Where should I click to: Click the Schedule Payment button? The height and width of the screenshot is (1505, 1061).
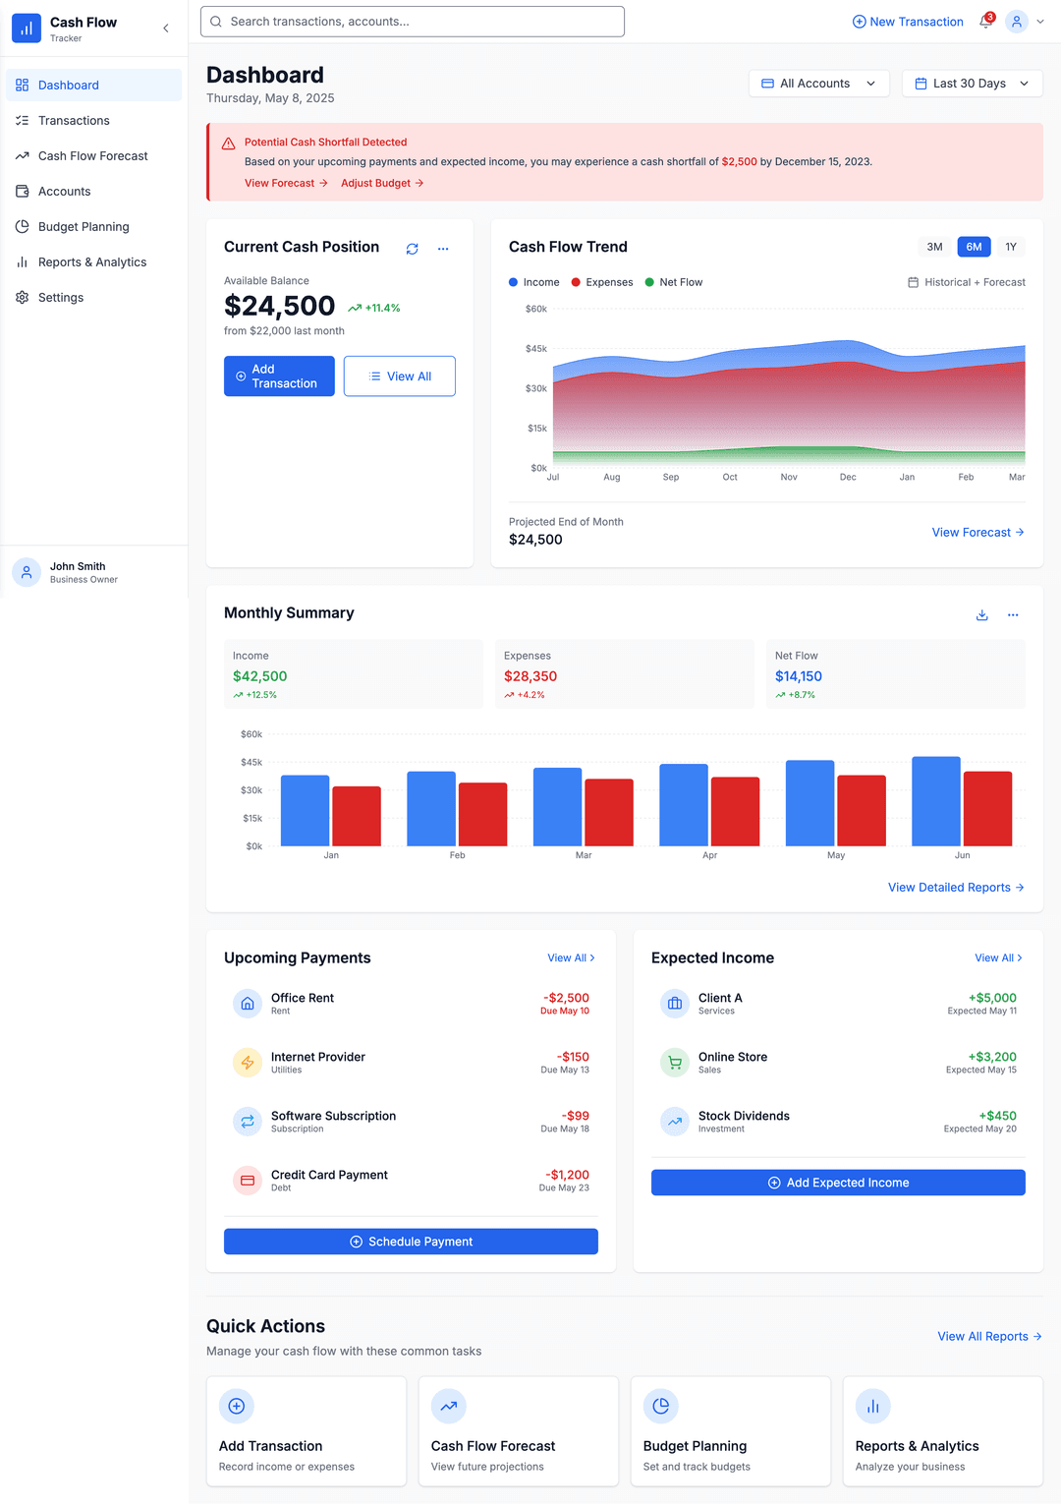pyautogui.click(x=411, y=1241)
